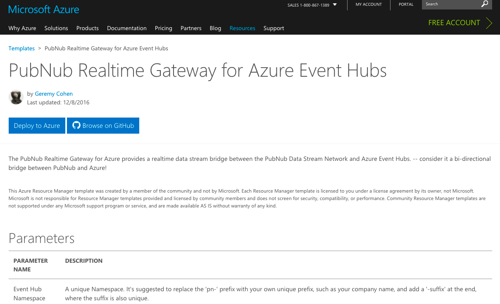Viewport: 500px width, 304px height.
Task: Click the Geremy Cohen author link
Action: (x=54, y=94)
